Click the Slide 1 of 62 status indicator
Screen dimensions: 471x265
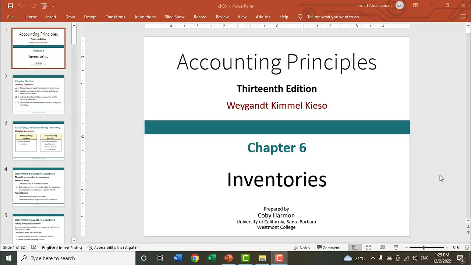click(14, 248)
